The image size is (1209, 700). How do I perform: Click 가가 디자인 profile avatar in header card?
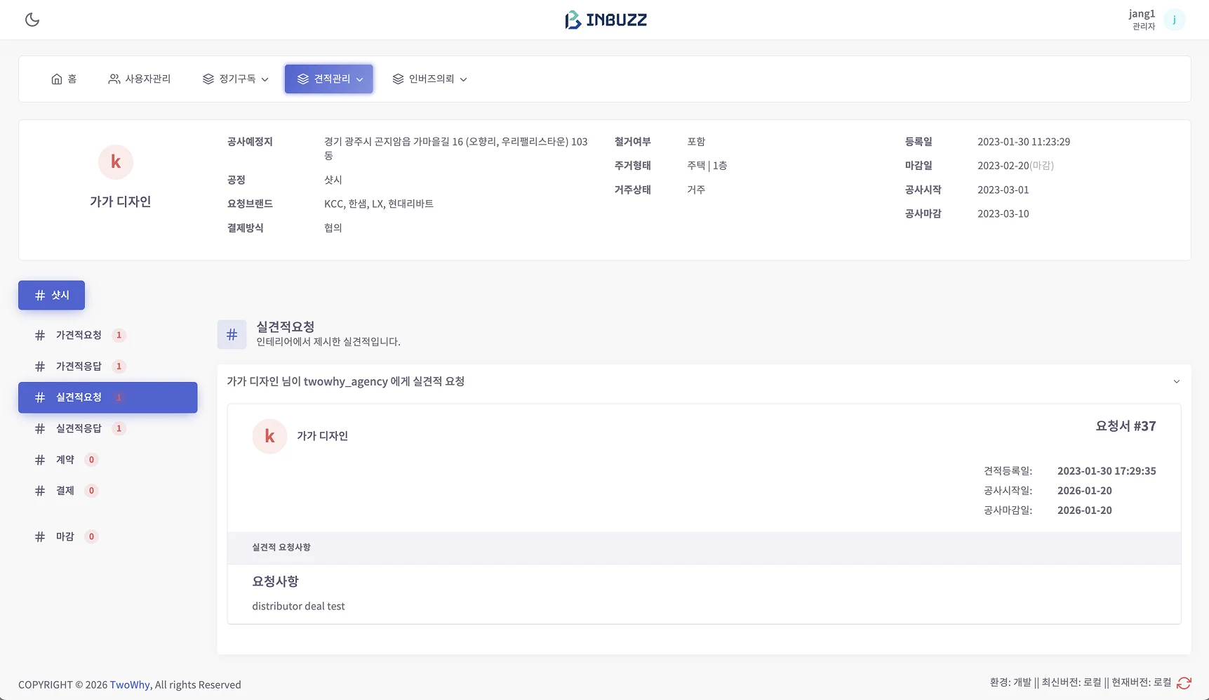coord(116,162)
